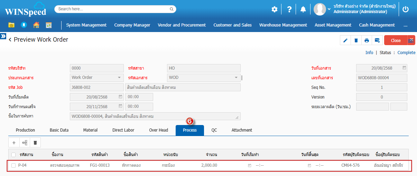Open the notifications bell
The height and width of the screenshot is (176, 417).
point(303,9)
